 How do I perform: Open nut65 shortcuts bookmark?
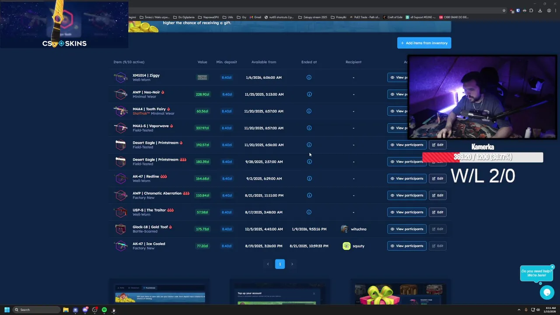point(279,17)
